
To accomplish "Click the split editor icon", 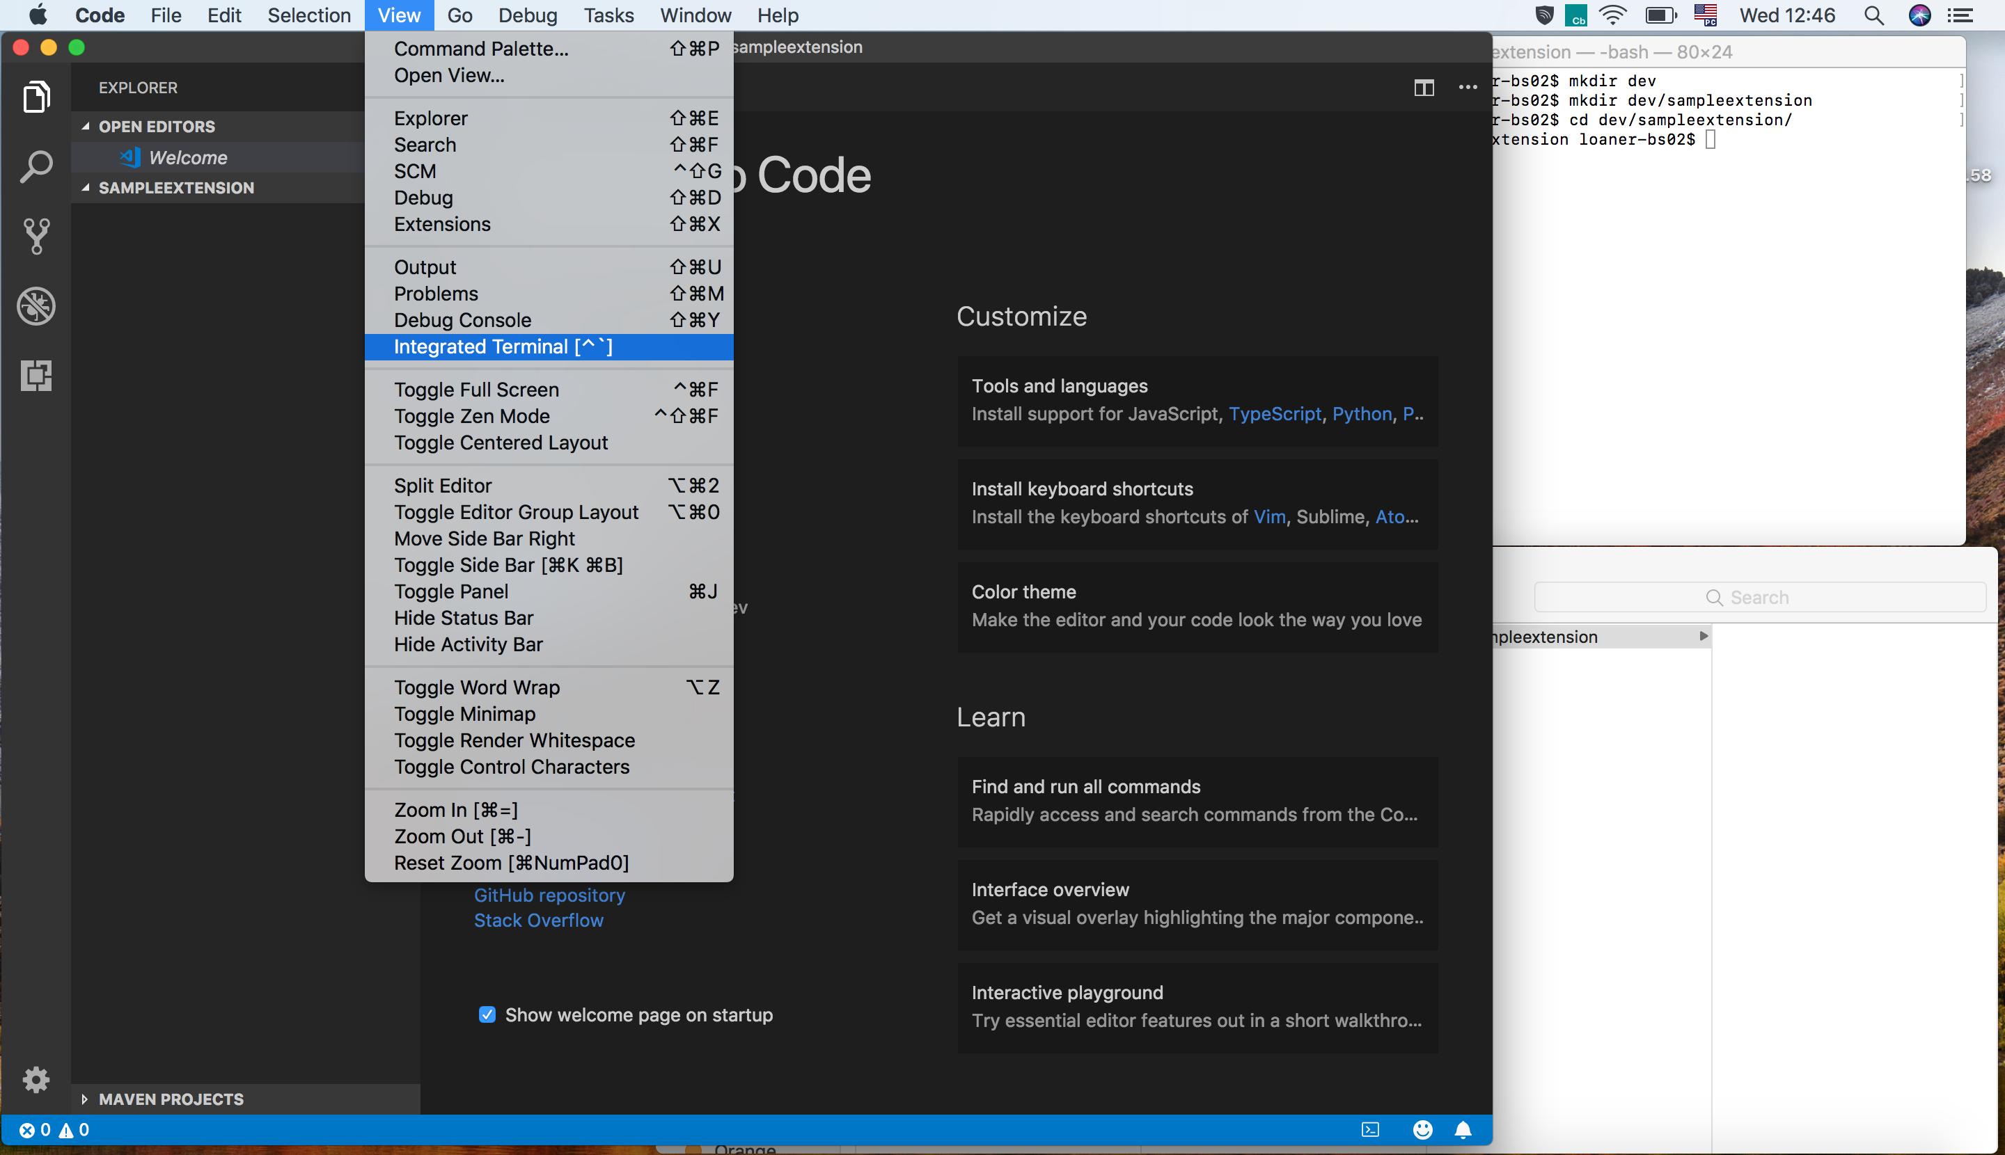I will [1424, 87].
